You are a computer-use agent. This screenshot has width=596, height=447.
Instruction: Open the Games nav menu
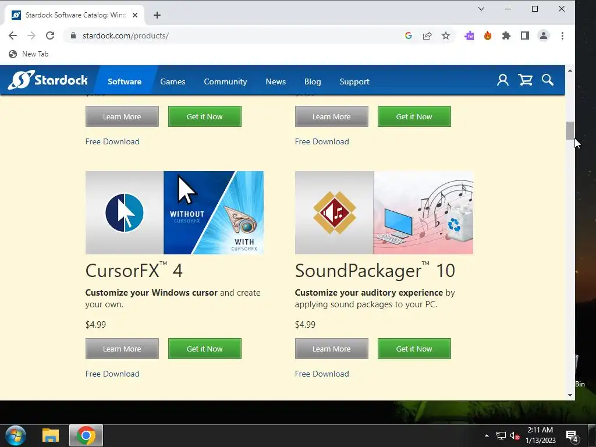point(172,81)
